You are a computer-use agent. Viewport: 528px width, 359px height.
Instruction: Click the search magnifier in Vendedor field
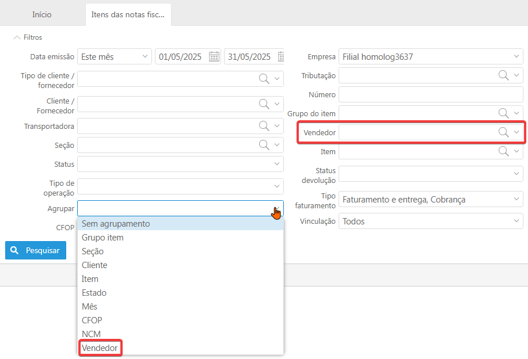[x=503, y=132]
